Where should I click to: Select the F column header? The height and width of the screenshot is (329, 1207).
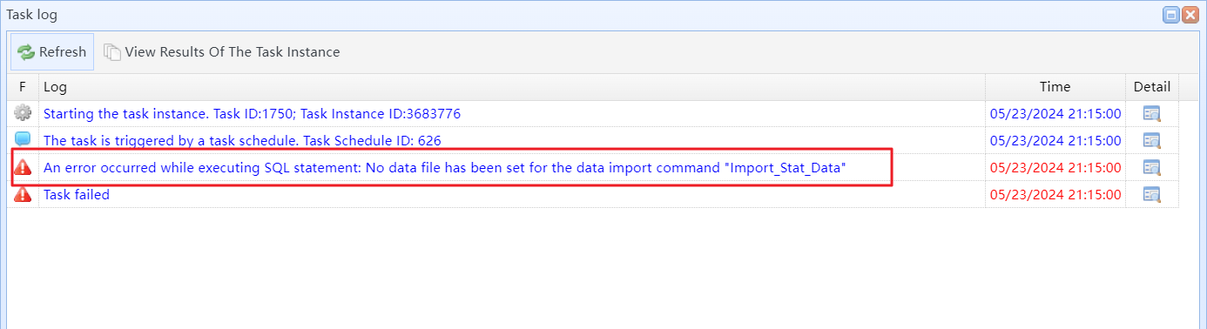23,87
